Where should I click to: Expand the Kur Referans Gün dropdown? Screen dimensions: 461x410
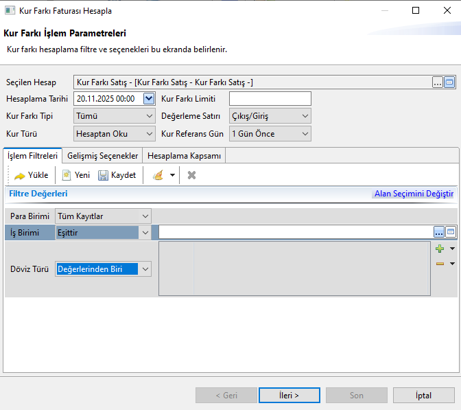[x=305, y=134]
